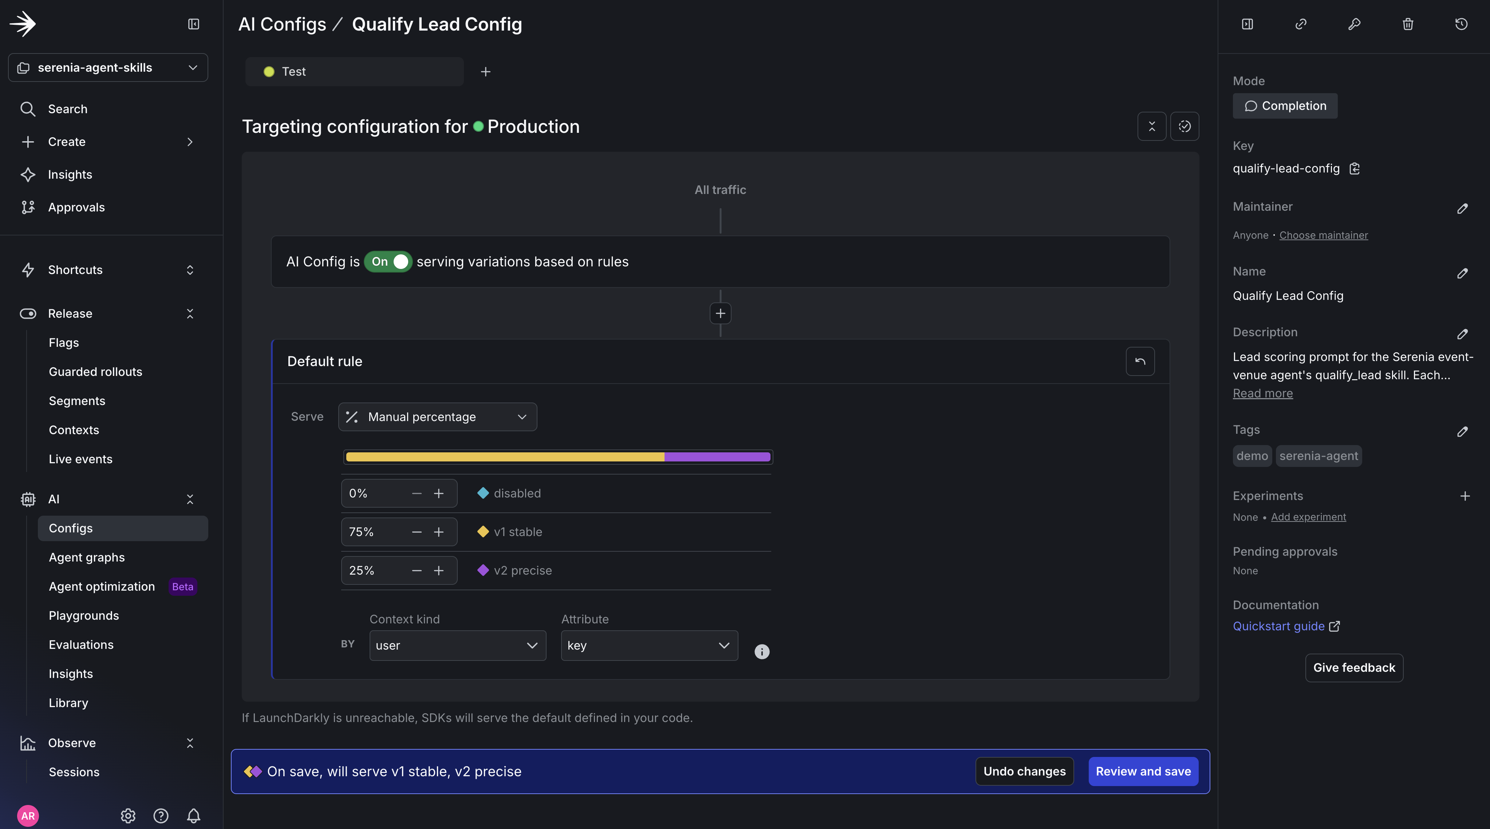Open settings gear at sidebar bottom
The image size is (1490, 829).
coord(128,816)
